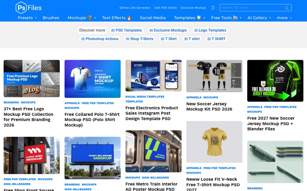307x191 pixels.
Task: Open the Brushes menu item
Action: (51, 18)
